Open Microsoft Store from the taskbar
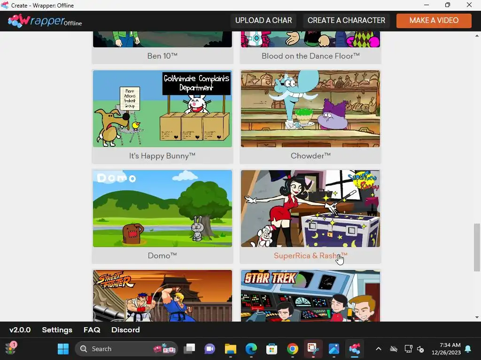The width and height of the screenshot is (481, 360). (272, 349)
